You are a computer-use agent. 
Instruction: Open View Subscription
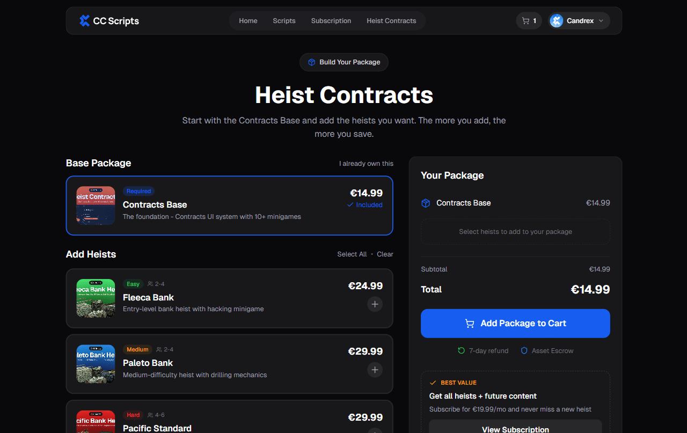[515, 429]
